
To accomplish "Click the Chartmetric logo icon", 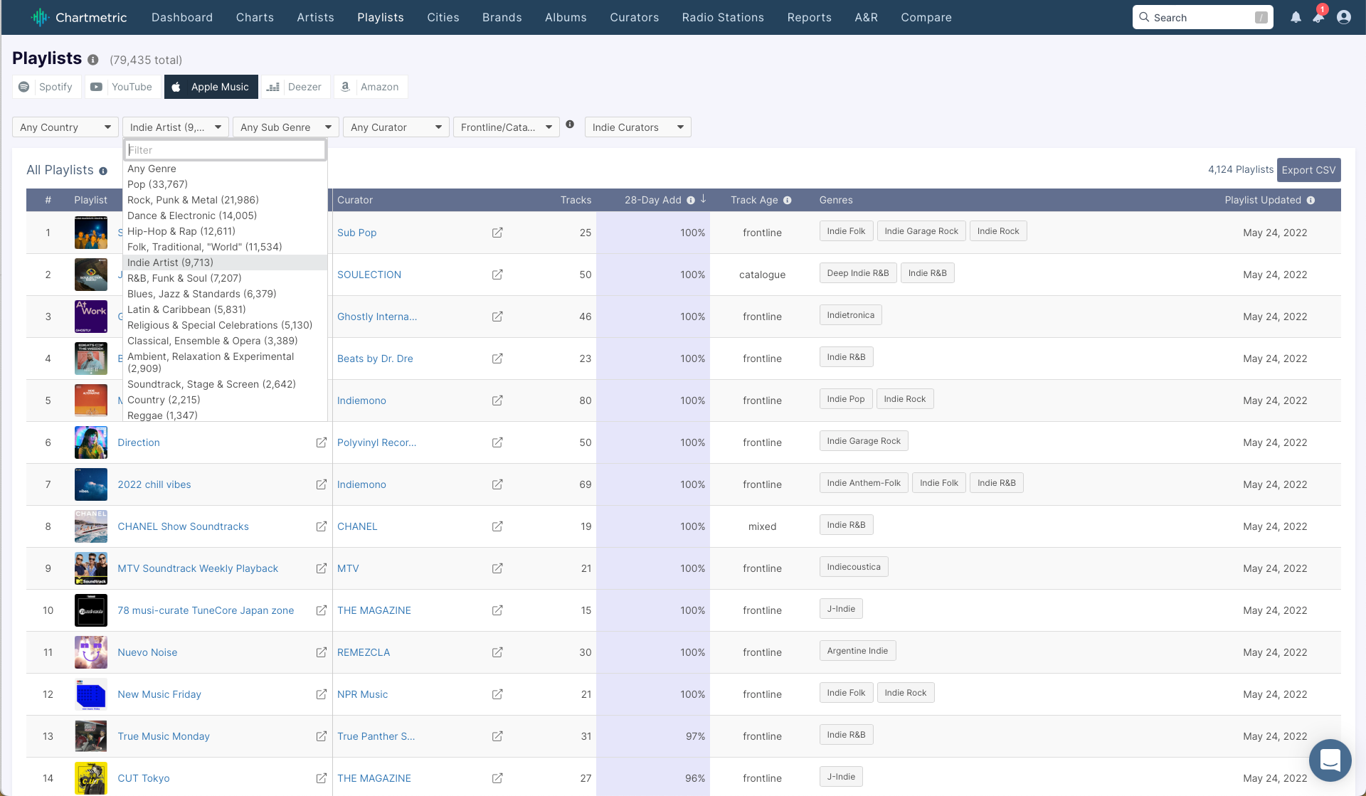I will 40,17.
